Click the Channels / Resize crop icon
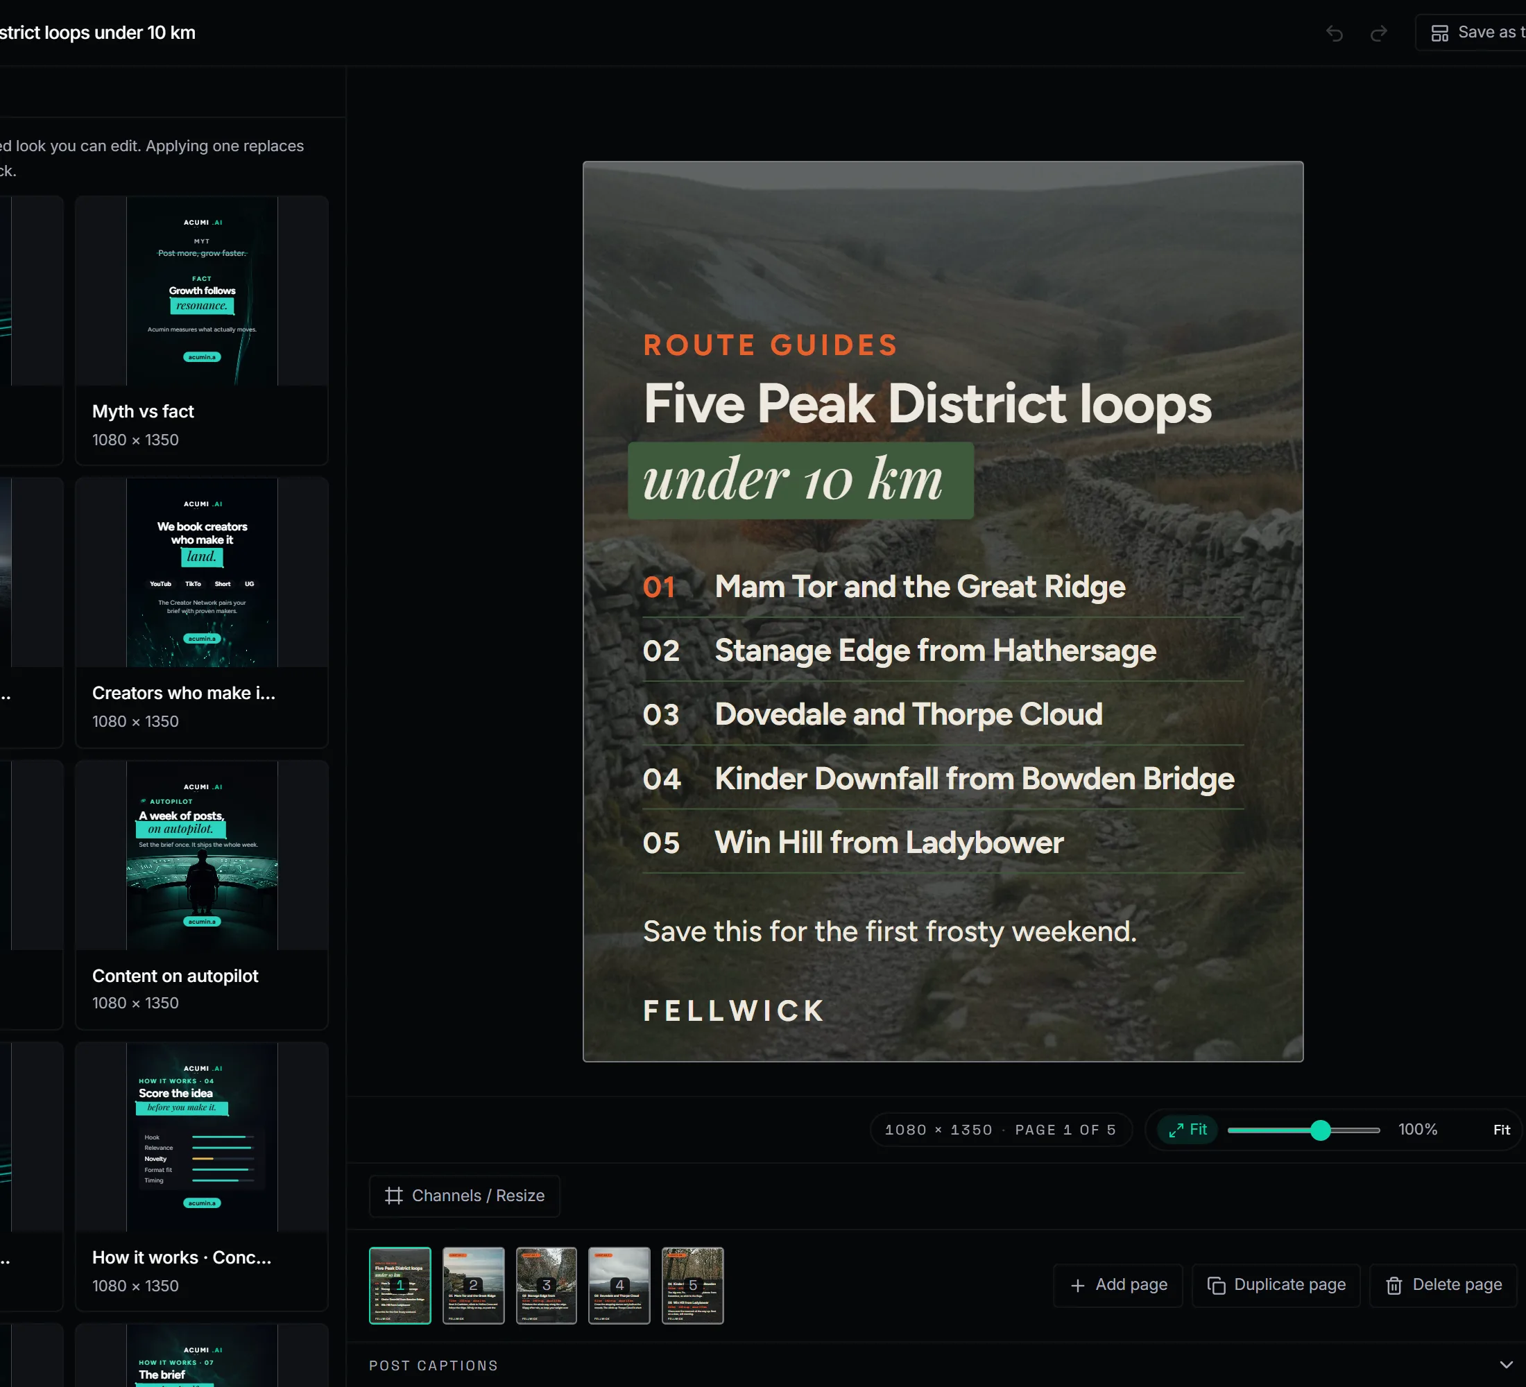 pyautogui.click(x=393, y=1196)
